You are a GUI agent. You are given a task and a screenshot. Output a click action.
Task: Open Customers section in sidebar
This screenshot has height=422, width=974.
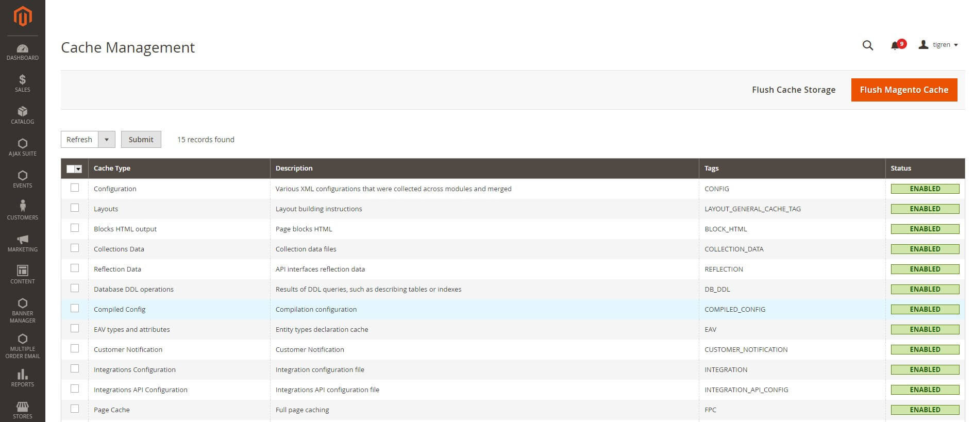(22, 211)
